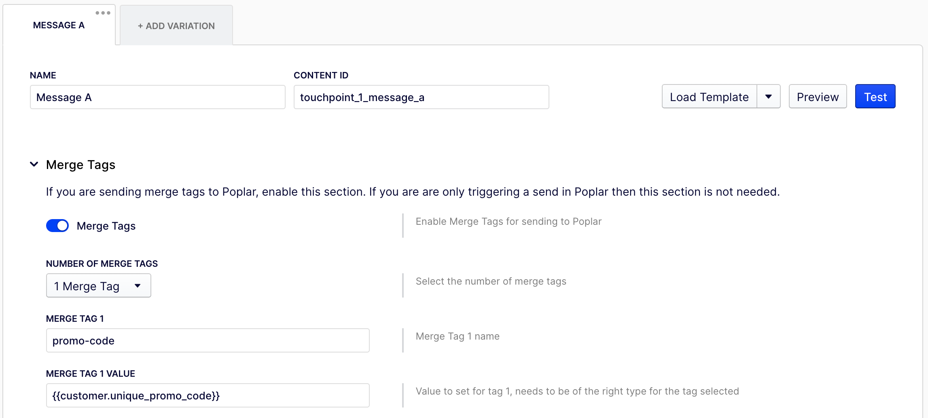This screenshot has height=418, width=928.
Task: Select the Merge Tag 1 name field
Action: (208, 340)
